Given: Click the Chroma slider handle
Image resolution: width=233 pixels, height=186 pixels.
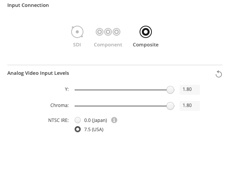Looking at the screenshot, I should coord(170,106).
